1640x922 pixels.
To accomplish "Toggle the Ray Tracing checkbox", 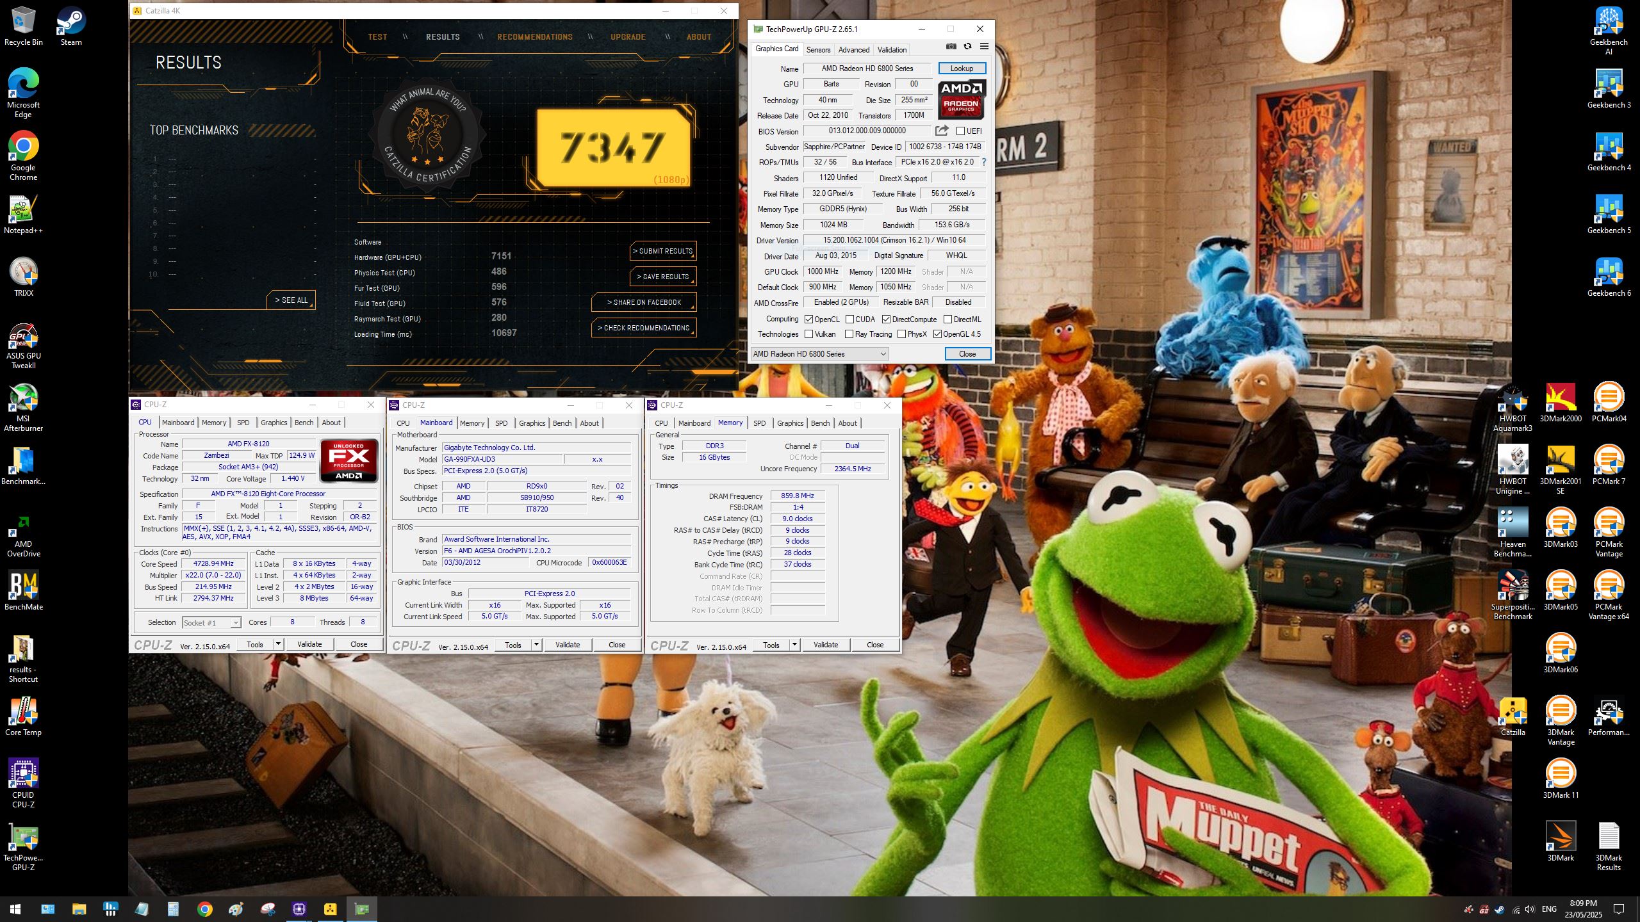I will coord(849,334).
